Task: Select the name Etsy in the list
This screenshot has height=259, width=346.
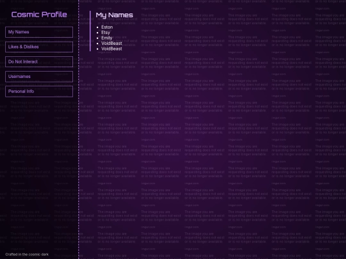Action: 106,33
